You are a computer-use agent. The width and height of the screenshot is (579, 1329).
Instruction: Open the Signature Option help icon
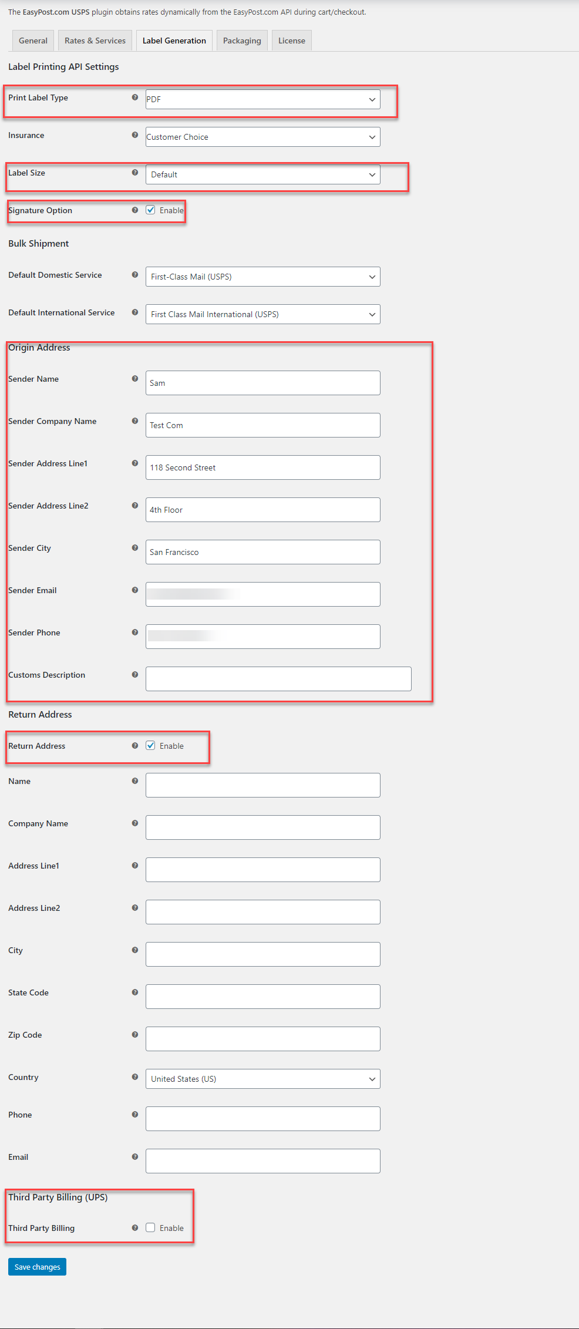(134, 210)
